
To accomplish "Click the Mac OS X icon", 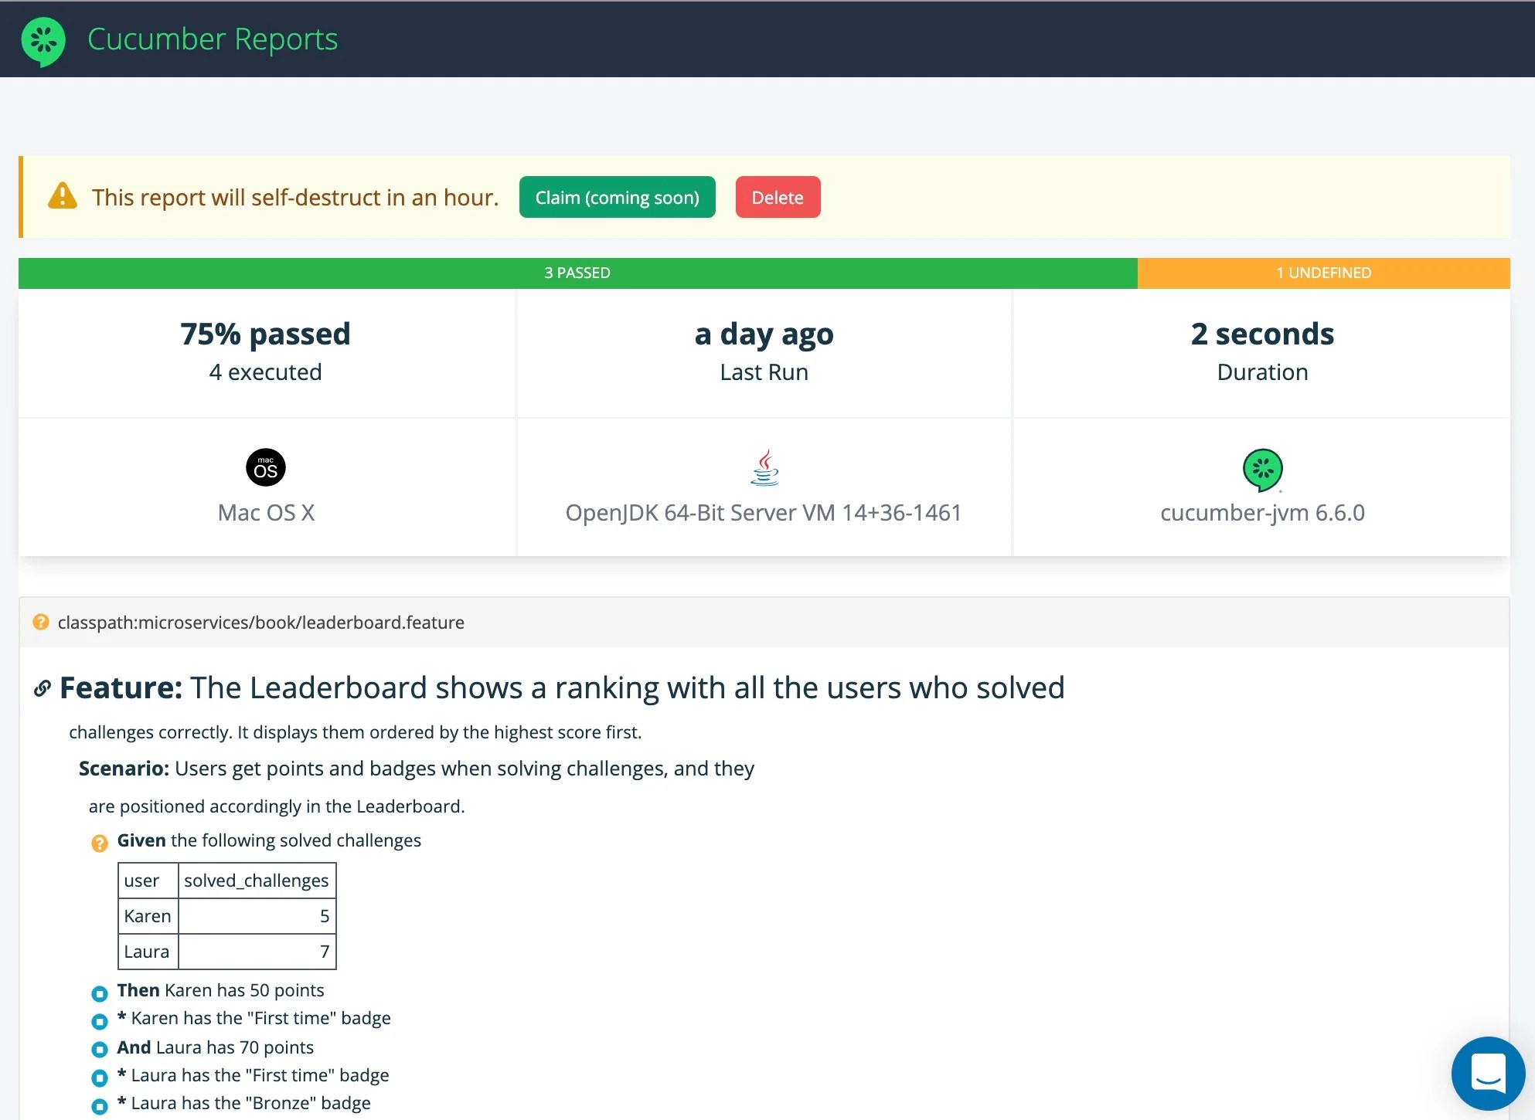I will tap(265, 467).
